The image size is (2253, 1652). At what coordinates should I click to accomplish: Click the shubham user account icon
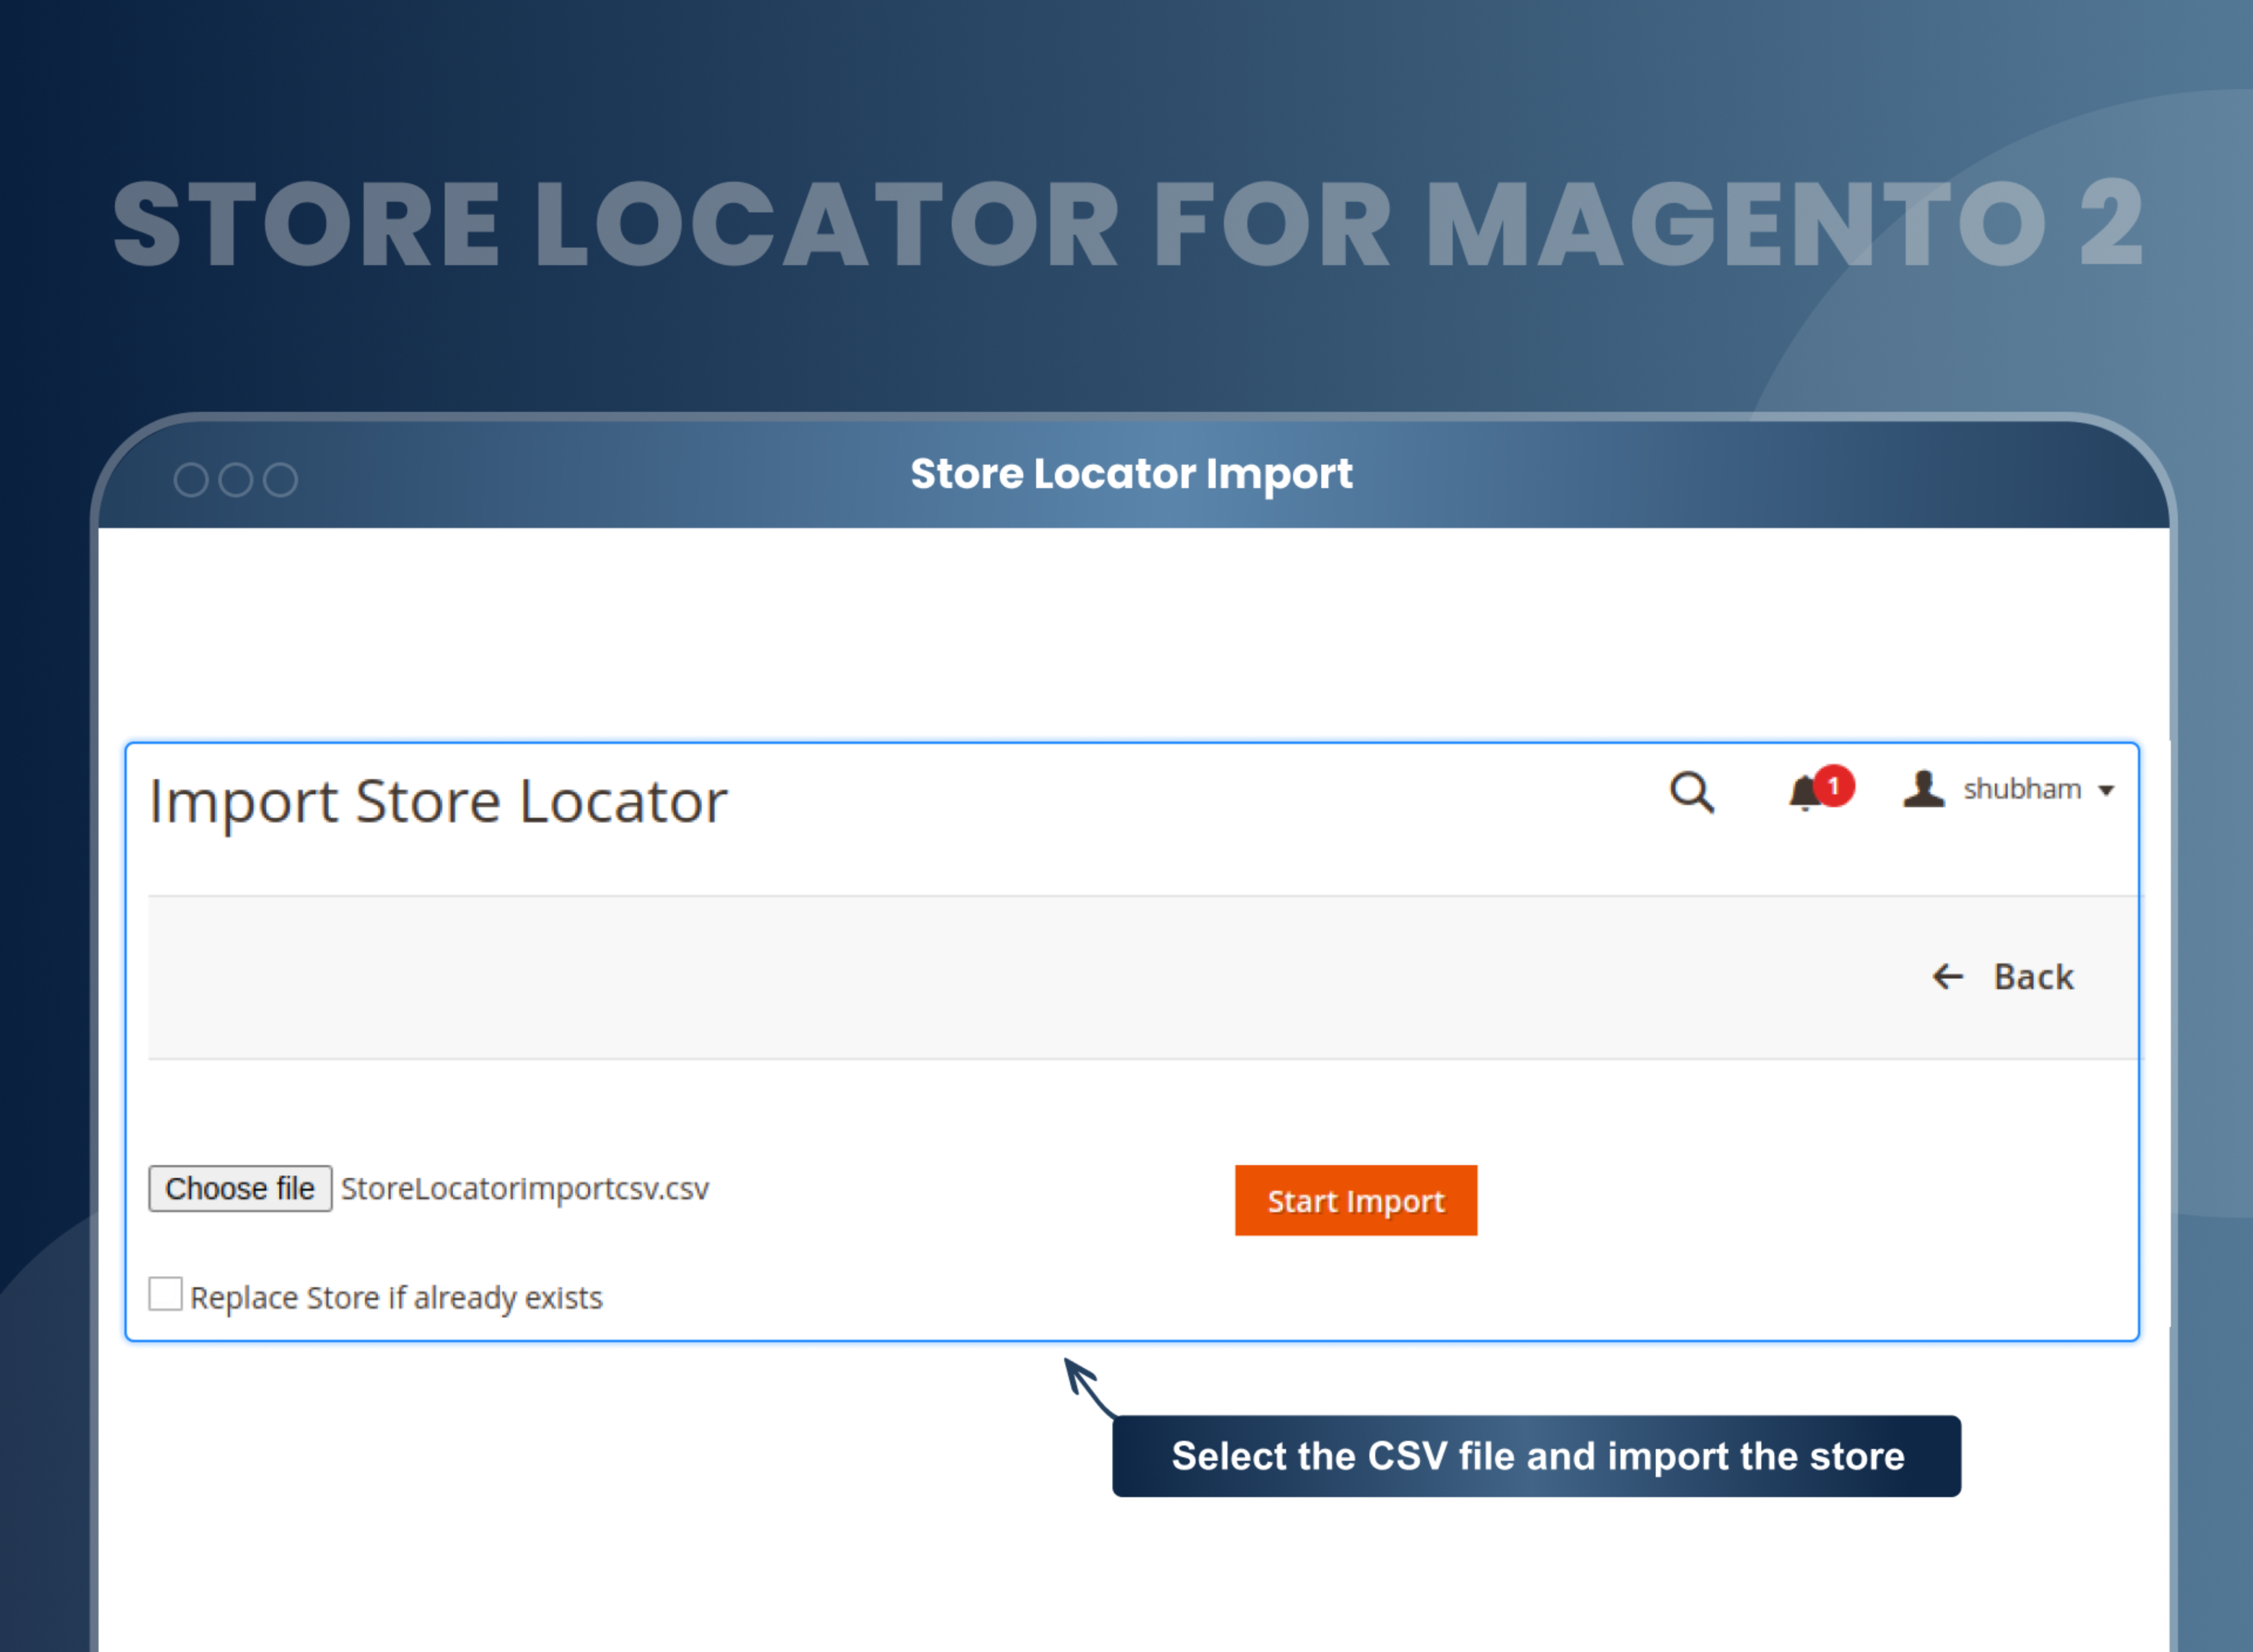[x=1922, y=790]
